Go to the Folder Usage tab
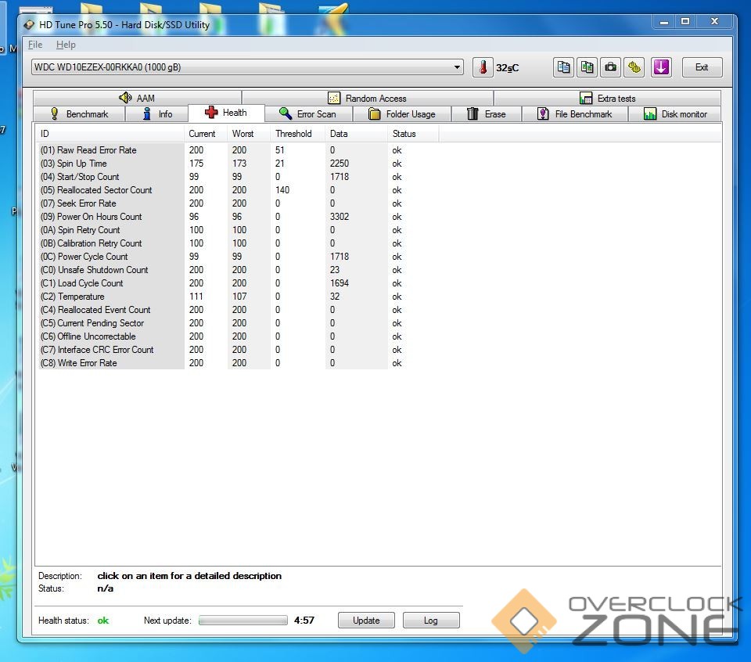Viewport: 751px width, 662px height. pyautogui.click(x=402, y=114)
